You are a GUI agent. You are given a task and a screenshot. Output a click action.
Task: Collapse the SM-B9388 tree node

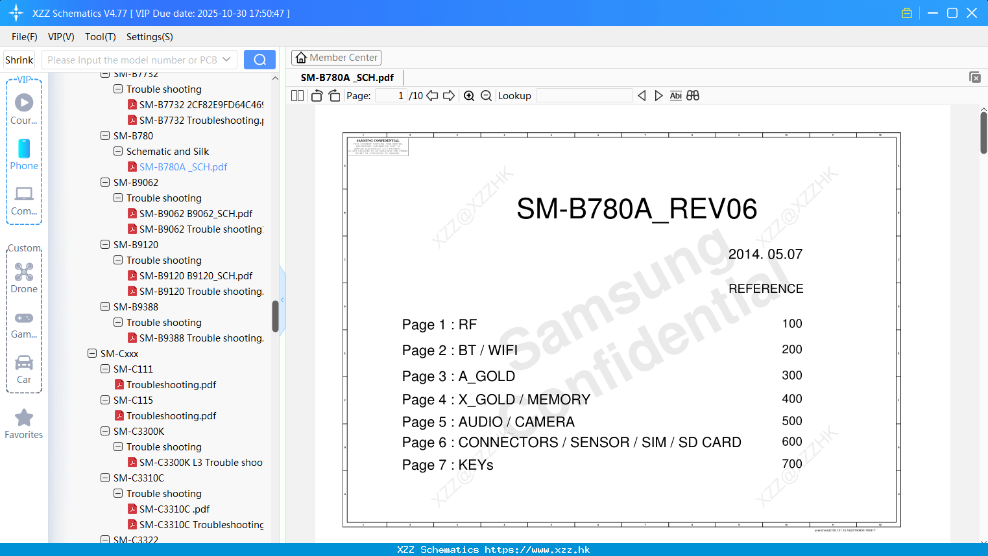click(105, 307)
